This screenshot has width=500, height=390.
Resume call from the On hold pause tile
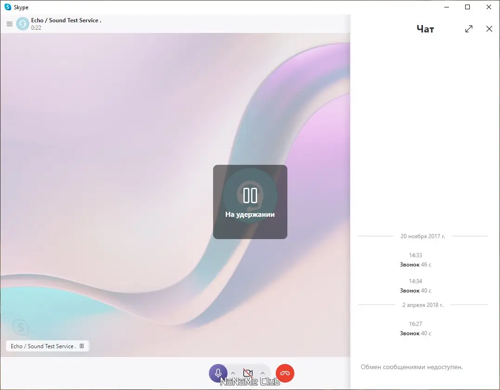point(250,202)
